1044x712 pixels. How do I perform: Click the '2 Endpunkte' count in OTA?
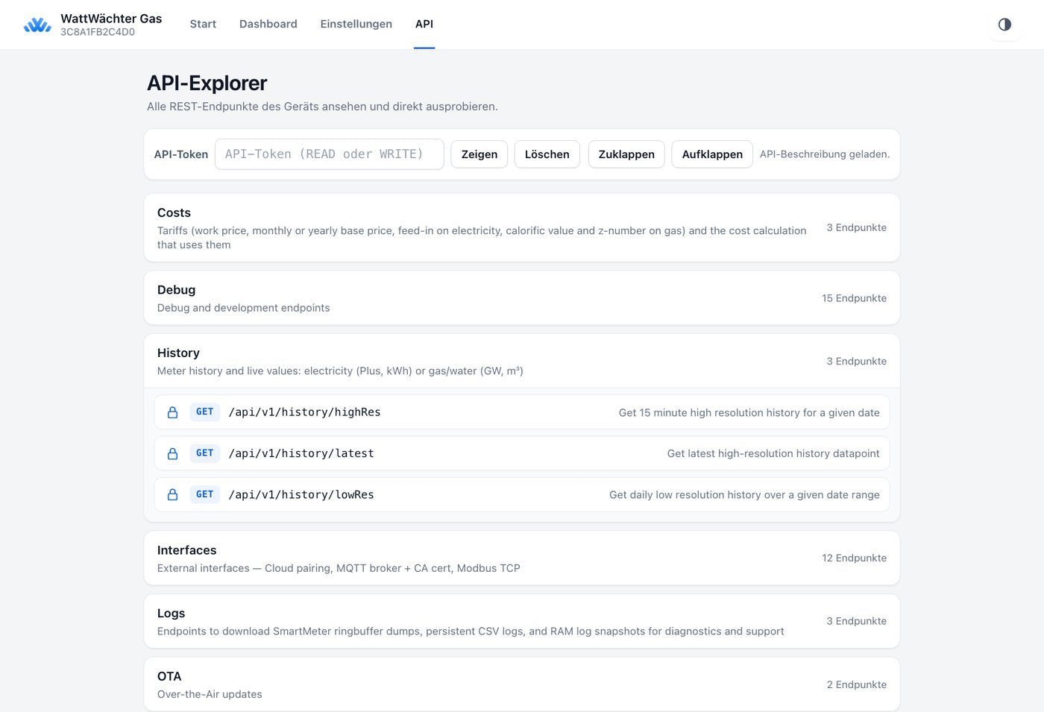(x=856, y=684)
